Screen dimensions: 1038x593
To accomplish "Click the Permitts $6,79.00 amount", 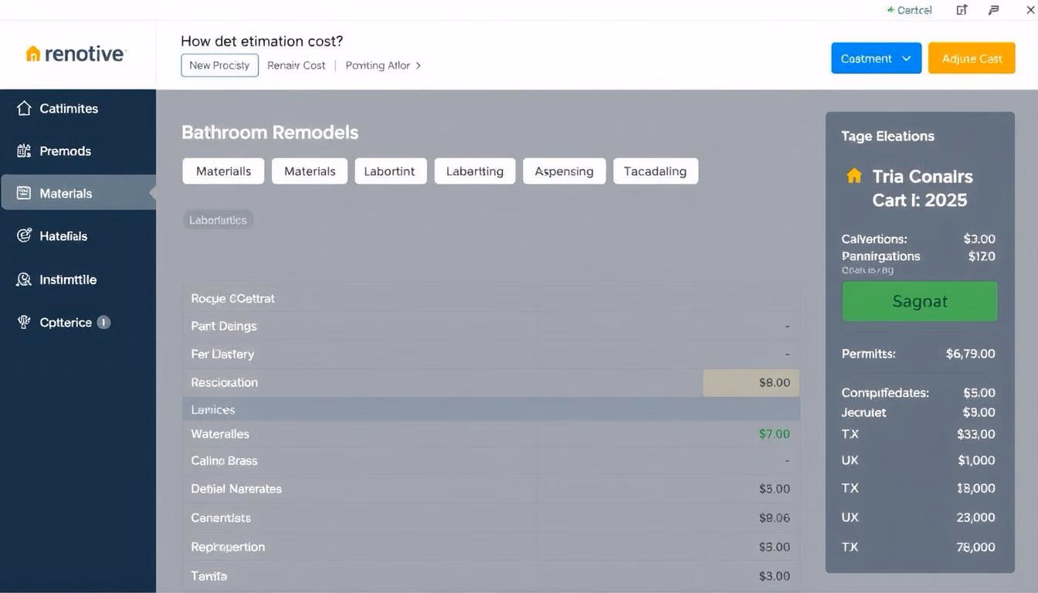I will (x=971, y=354).
